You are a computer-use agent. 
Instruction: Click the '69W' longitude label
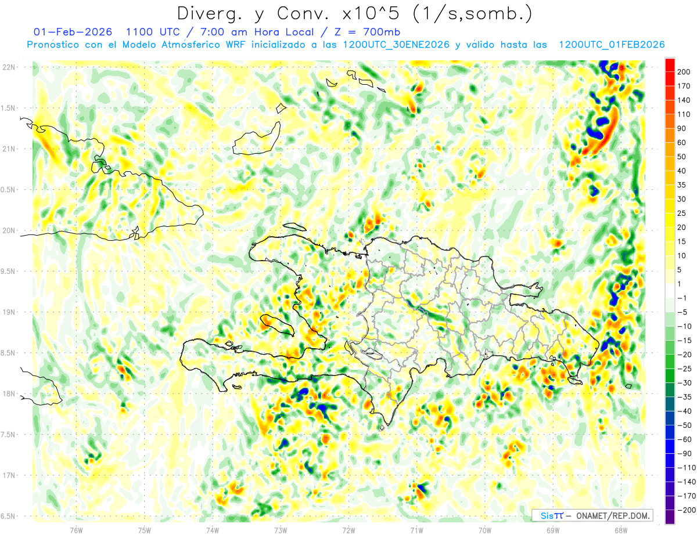click(x=553, y=530)
